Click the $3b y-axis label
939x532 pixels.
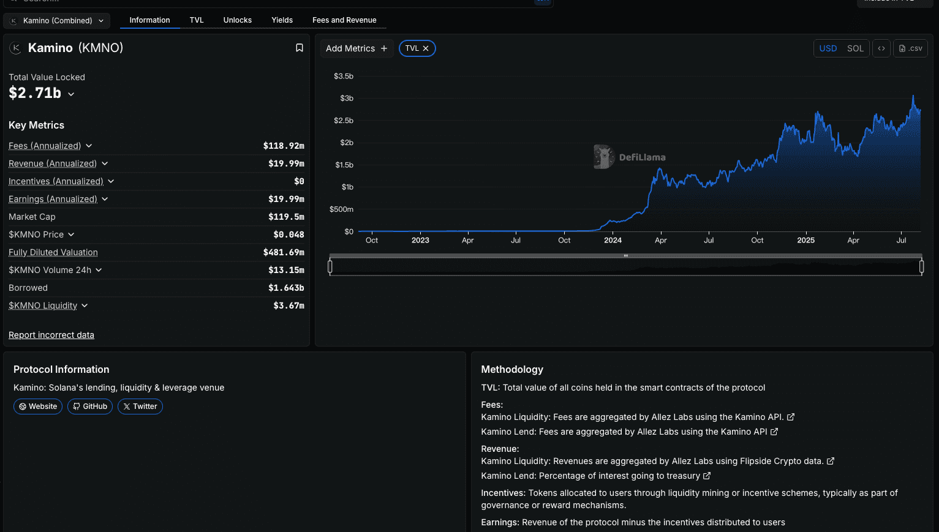tap(347, 99)
